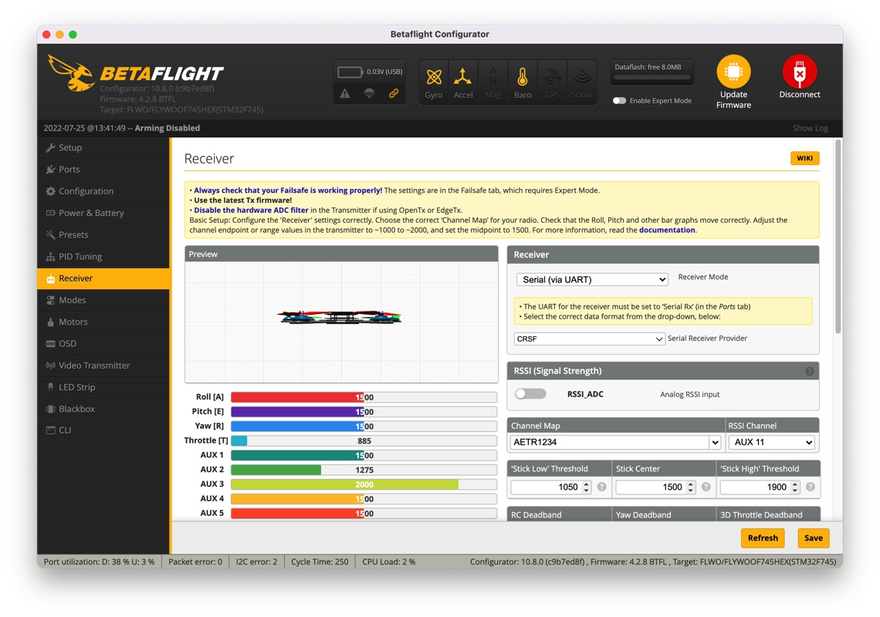Open the Blackbox tab
Viewport: 880px width, 617px height.
103,409
